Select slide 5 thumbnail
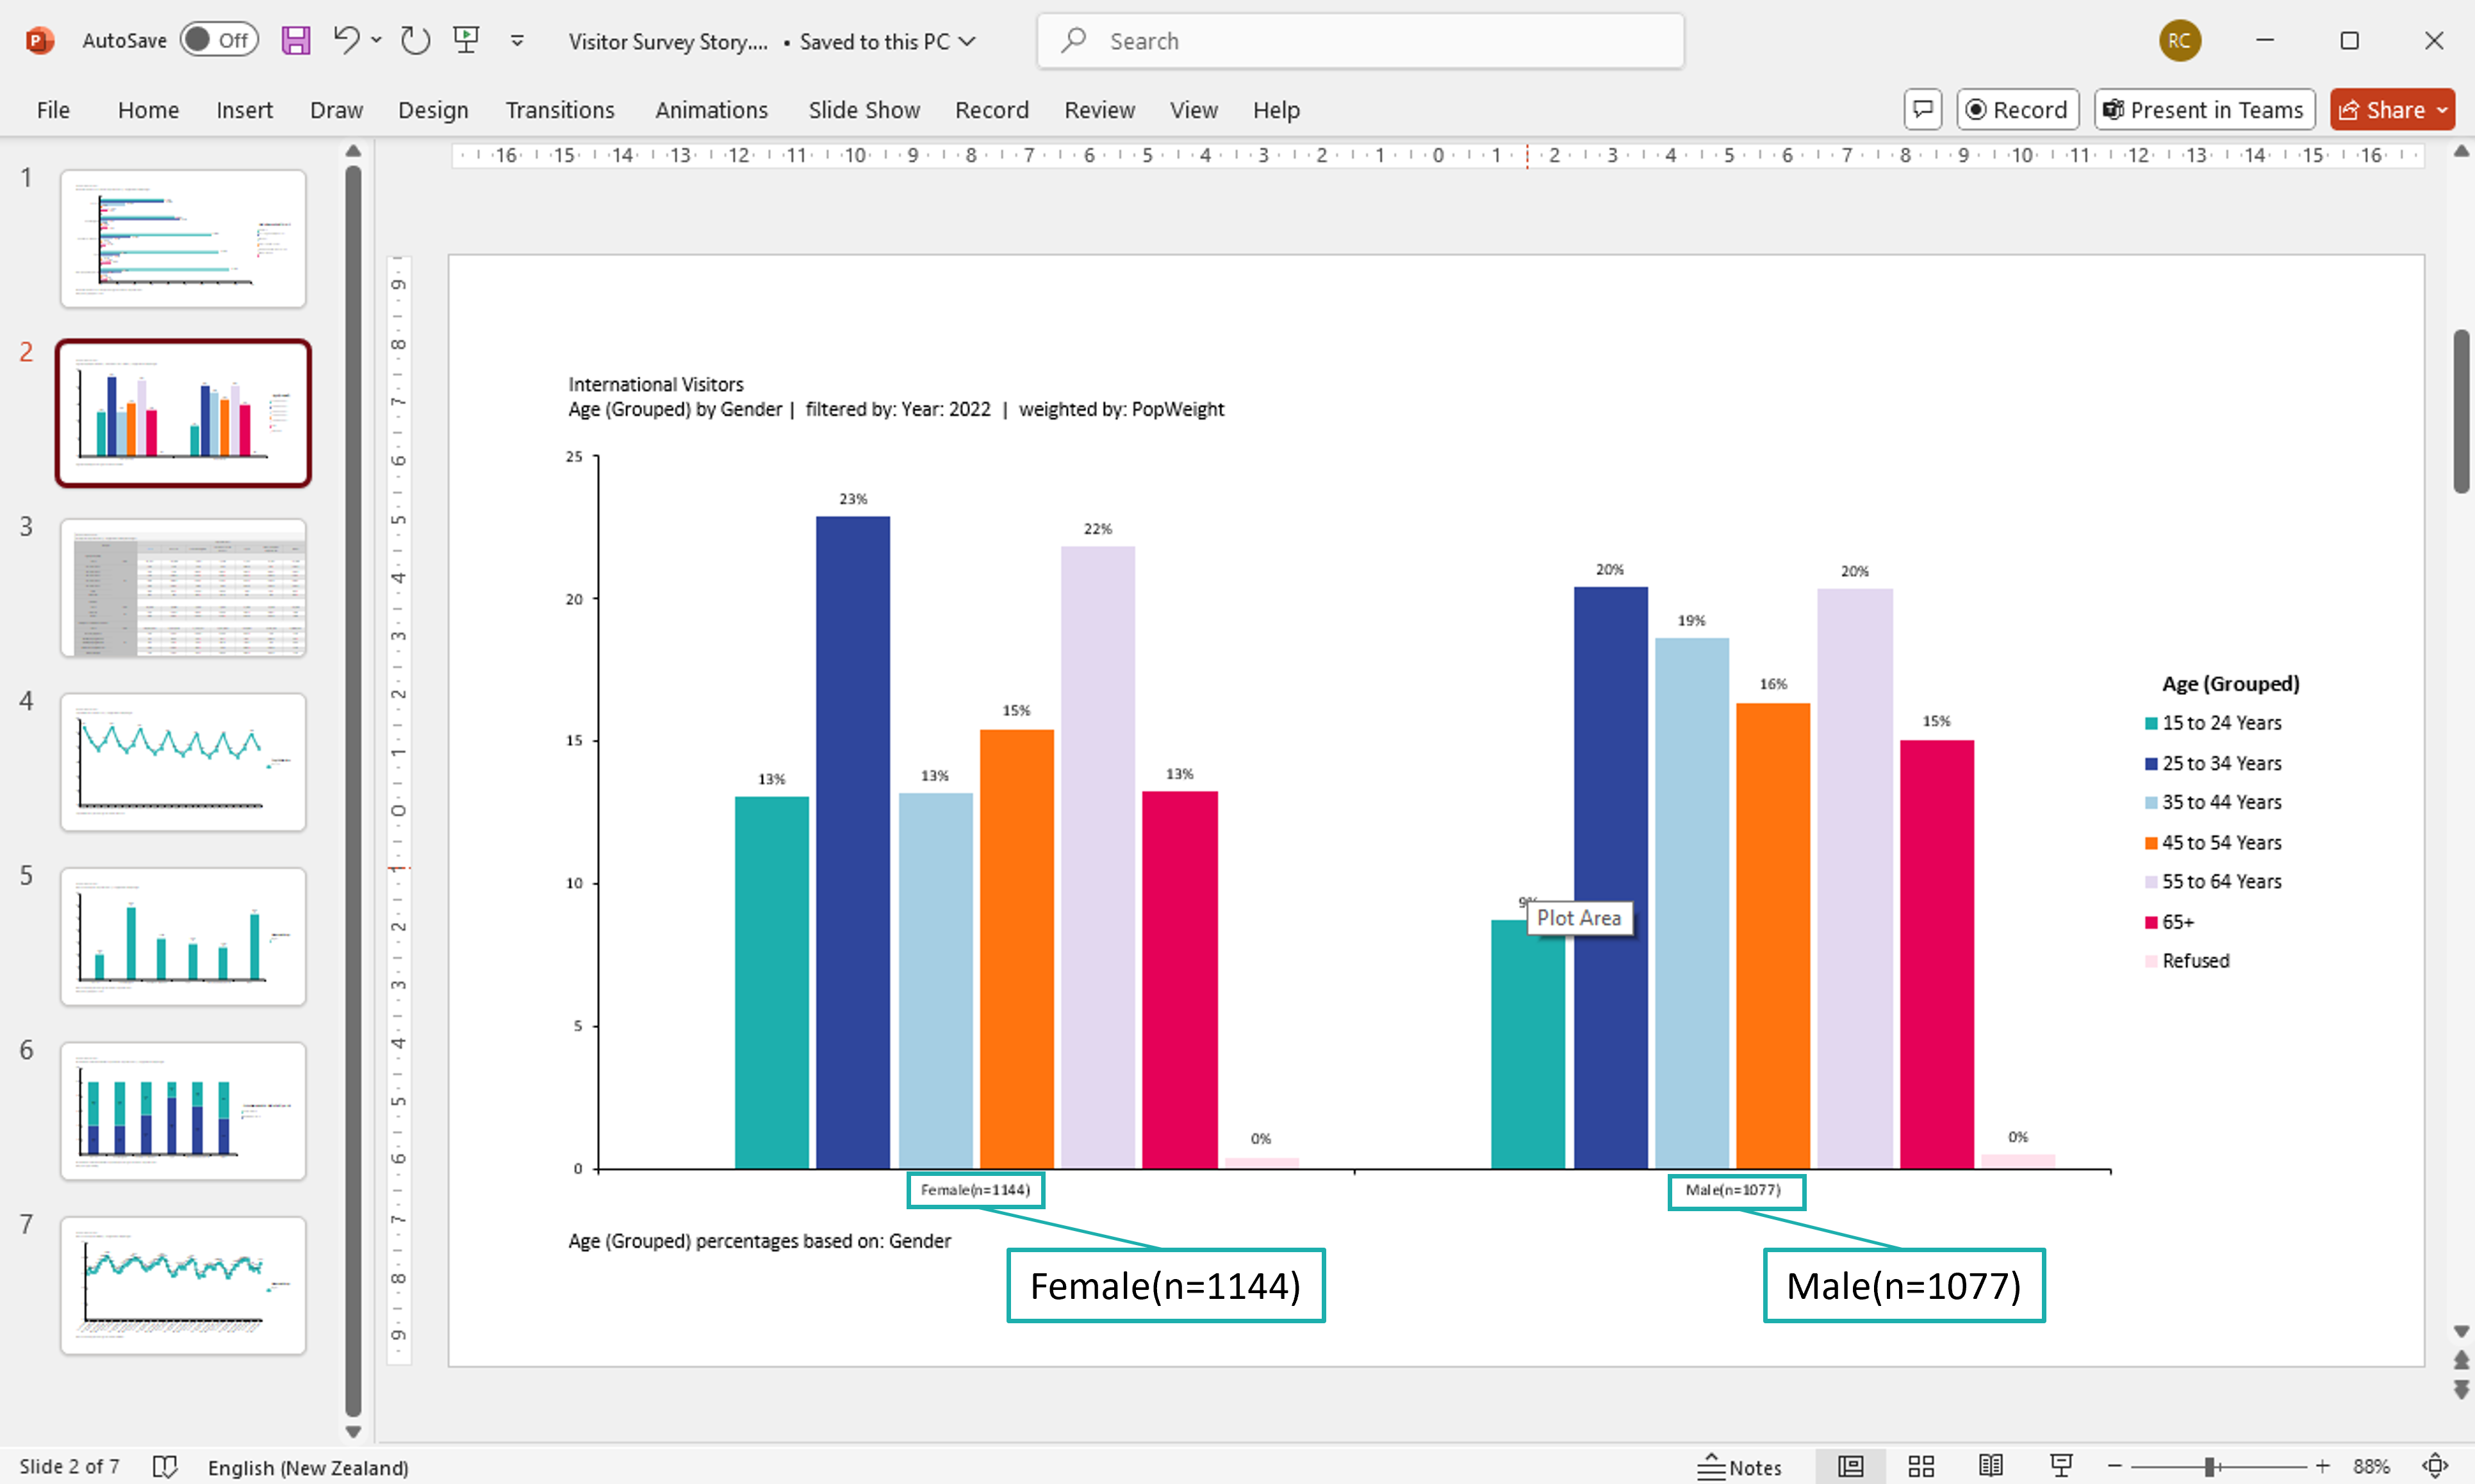Viewport: 2475px width, 1484px height. [183, 937]
